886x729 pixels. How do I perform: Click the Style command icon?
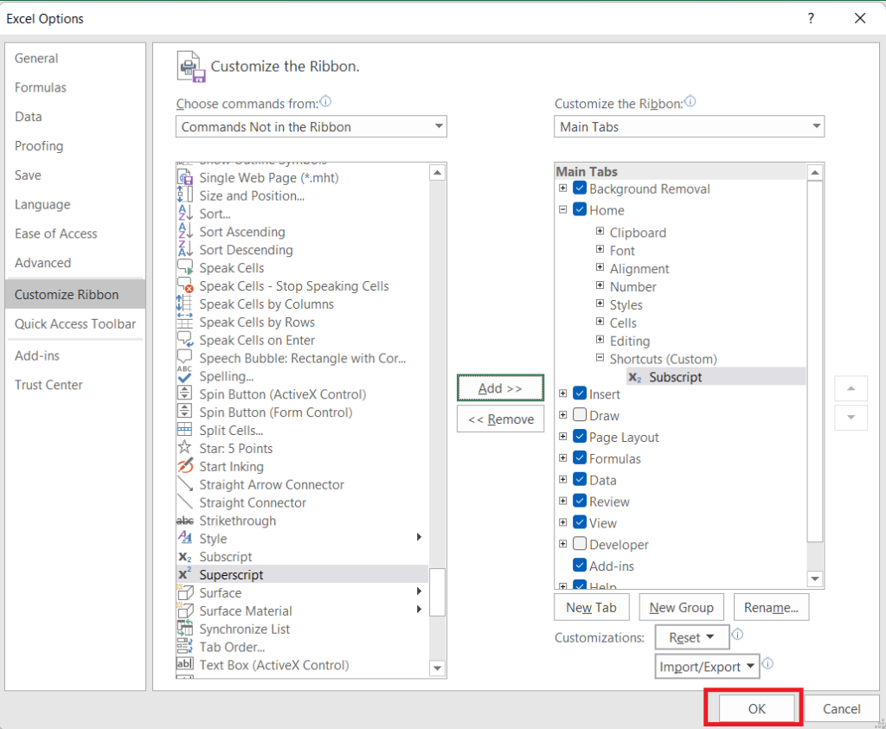[185, 538]
